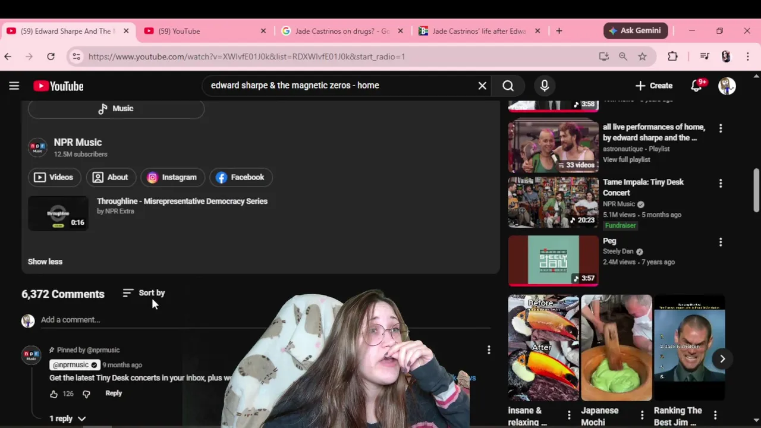
Task: Open the Extensions puzzle icon
Action: click(x=672, y=56)
